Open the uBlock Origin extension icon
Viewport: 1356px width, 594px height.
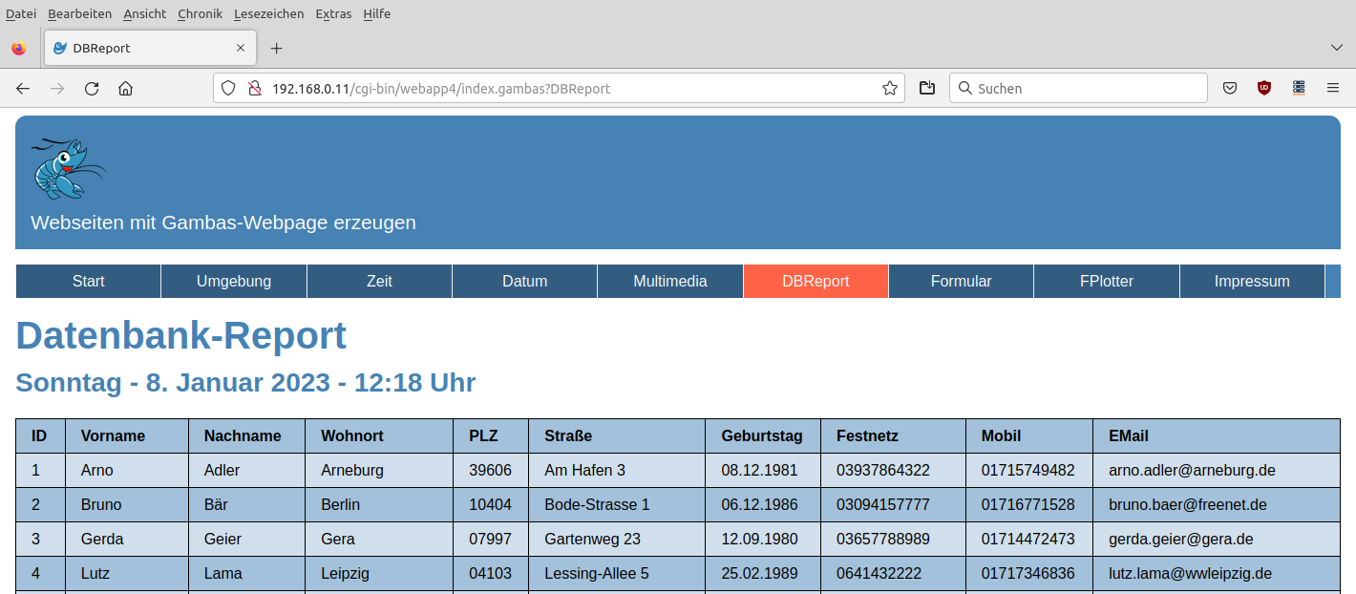pyautogui.click(x=1264, y=89)
